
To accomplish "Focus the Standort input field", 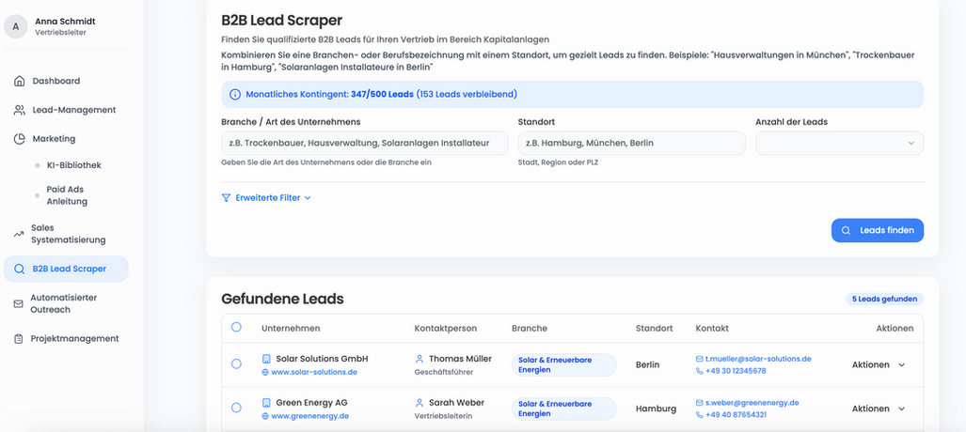I will click(631, 143).
